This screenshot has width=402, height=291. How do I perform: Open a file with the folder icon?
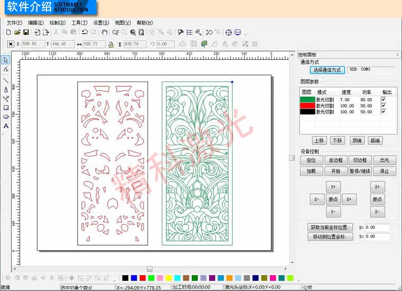[17, 32]
